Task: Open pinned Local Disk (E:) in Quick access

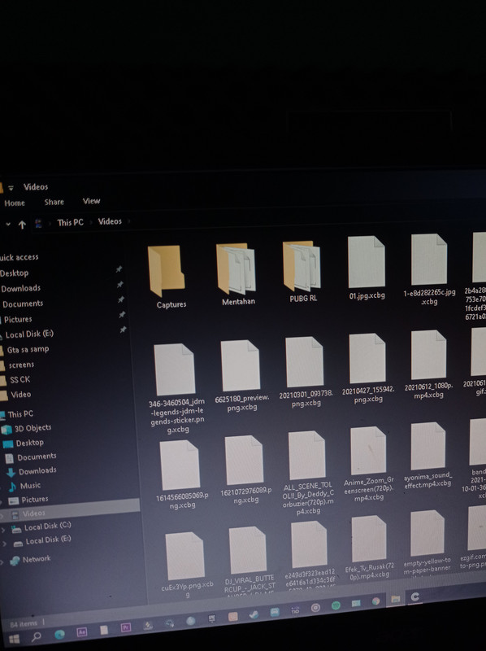Action: [29, 334]
